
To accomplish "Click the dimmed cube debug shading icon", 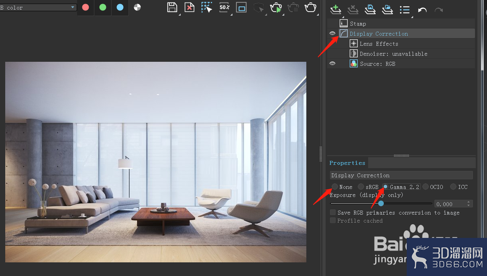I will tap(259, 8).
